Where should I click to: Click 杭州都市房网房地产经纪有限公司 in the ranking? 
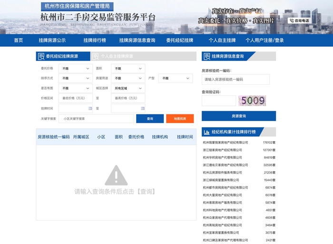click(x=225, y=188)
